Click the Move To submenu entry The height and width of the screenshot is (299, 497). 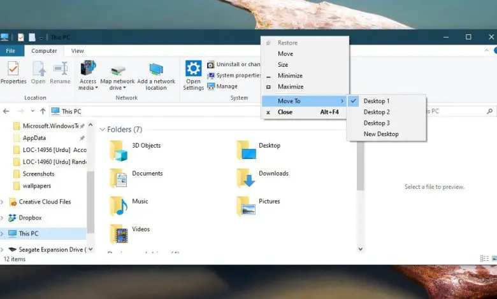[305, 101]
